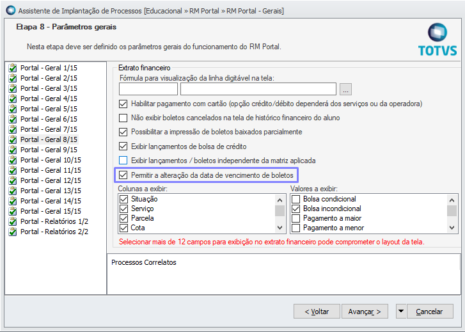
Task: Click the checkmark icon beside Portal - Geral 1/15
Action: coord(13,68)
